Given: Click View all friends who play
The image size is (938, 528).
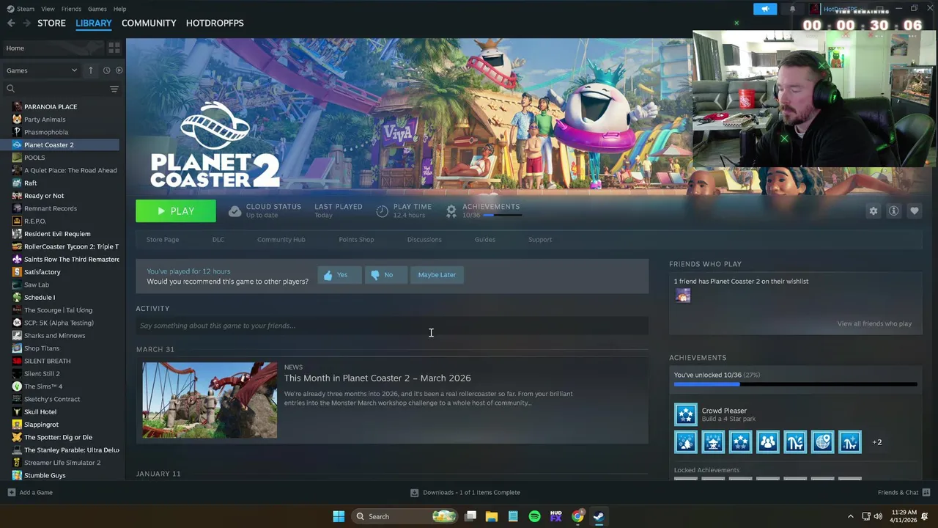Looking at the screenshot, I should pos(874,324).
